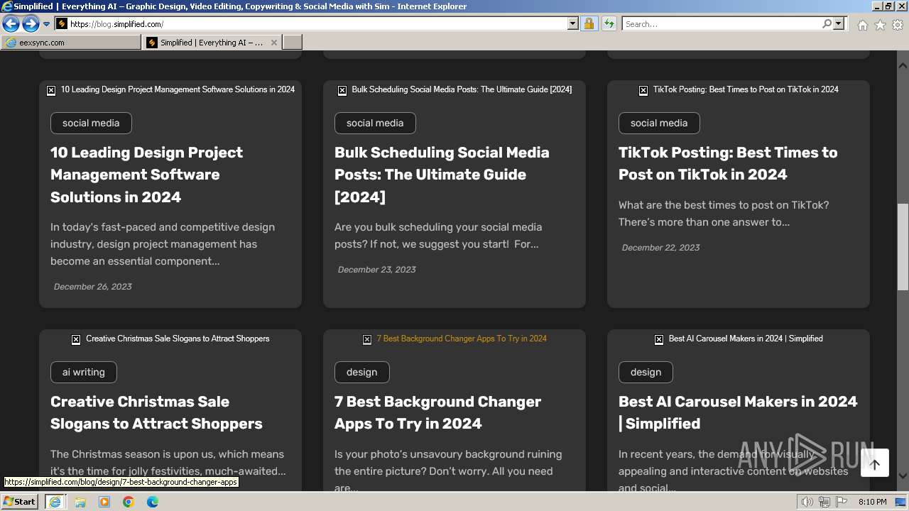Open Favorites star icon
The width and height of the screenshot is (909, 511).
pos(880,25)
